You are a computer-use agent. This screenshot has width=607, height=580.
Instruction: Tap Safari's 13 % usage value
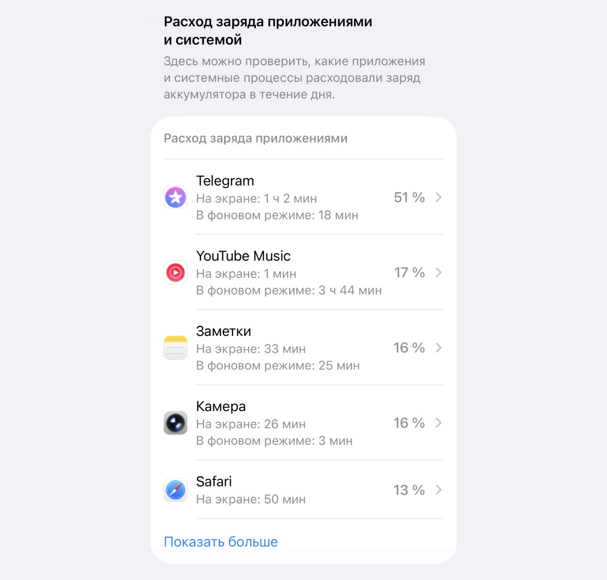pyautogui.click(x=409, y=490)
